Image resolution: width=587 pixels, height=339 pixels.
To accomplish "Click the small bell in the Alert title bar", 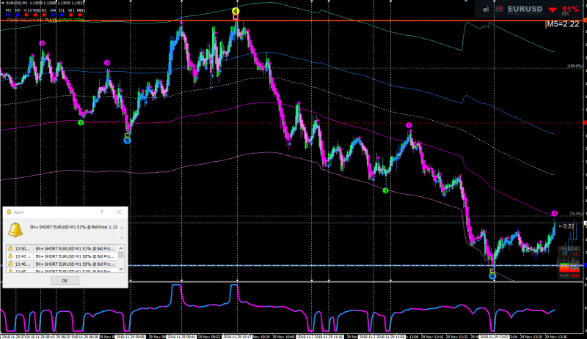I will pos(9,212).
